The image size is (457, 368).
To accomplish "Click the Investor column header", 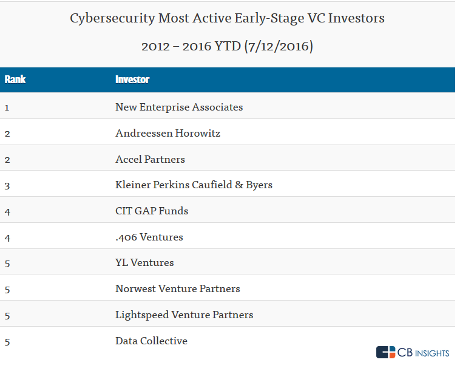I will (x=132, y=80).
